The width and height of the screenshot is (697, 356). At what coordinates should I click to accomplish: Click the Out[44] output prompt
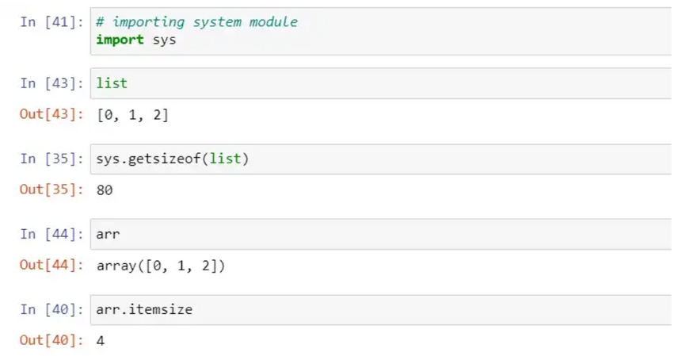click(x=51, y=266)
